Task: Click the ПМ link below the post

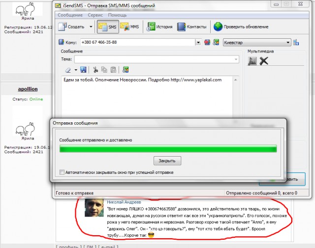Action: point(89,247)
